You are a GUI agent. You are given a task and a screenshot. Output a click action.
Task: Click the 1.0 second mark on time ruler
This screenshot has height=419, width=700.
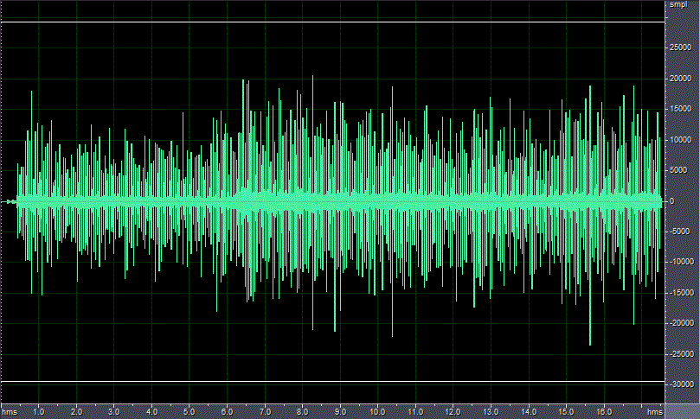click(39, 412)
